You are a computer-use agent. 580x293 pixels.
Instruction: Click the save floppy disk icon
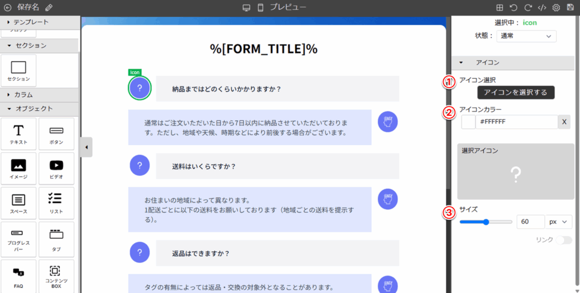click(x=570, y=8)
